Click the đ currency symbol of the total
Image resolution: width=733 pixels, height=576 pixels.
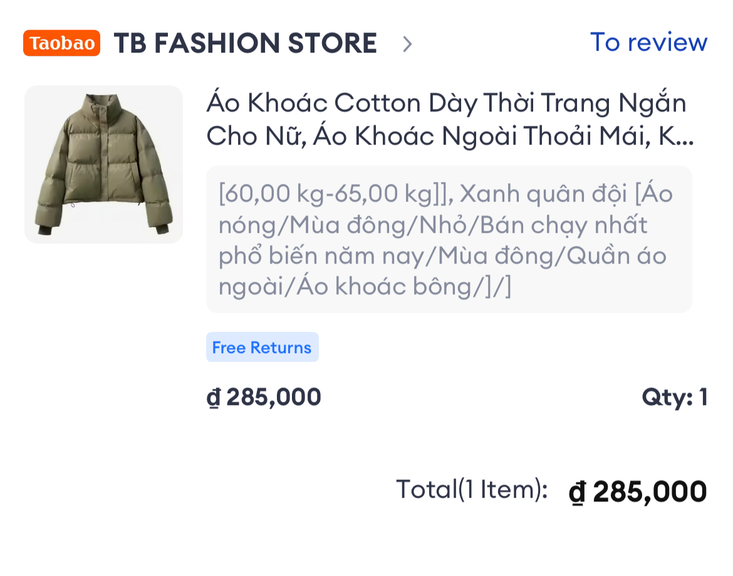pos(577,493)
